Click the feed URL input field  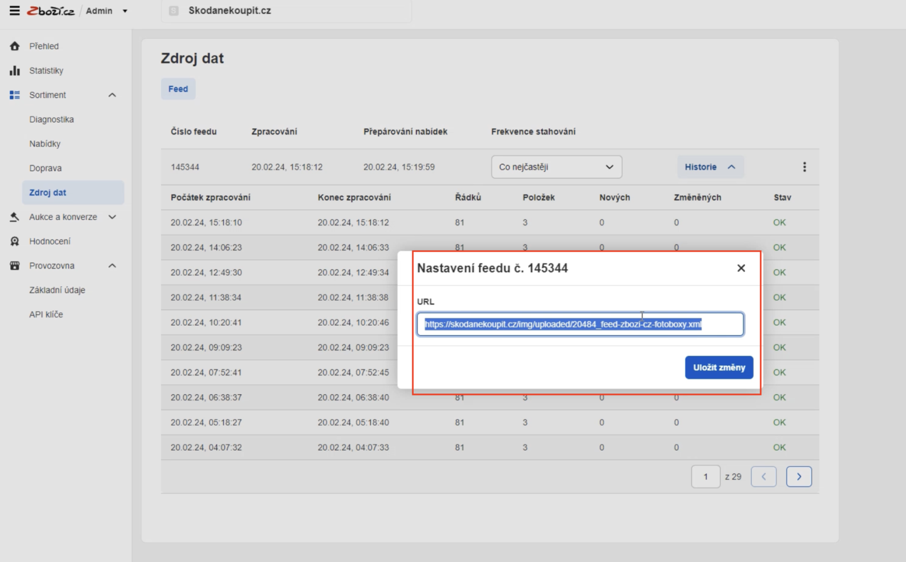580,324
